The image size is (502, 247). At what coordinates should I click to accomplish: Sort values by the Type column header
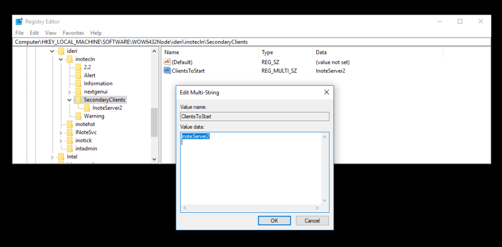286,52
